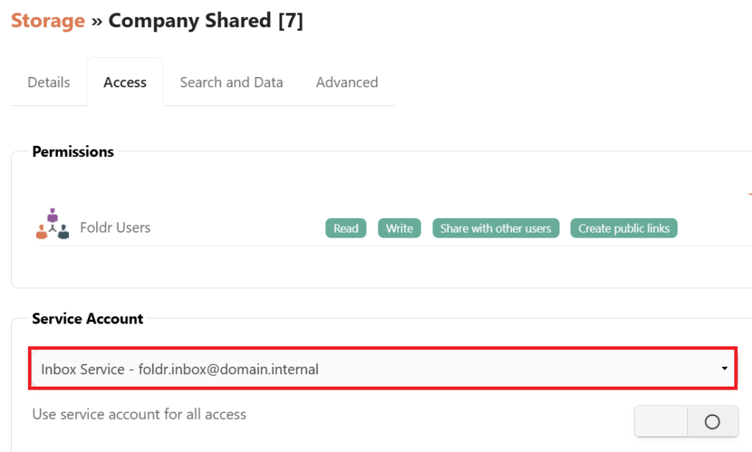This screenshot has height=452, width=752.
Task: Select the Foldr Users group name
Action: [115, 227]
